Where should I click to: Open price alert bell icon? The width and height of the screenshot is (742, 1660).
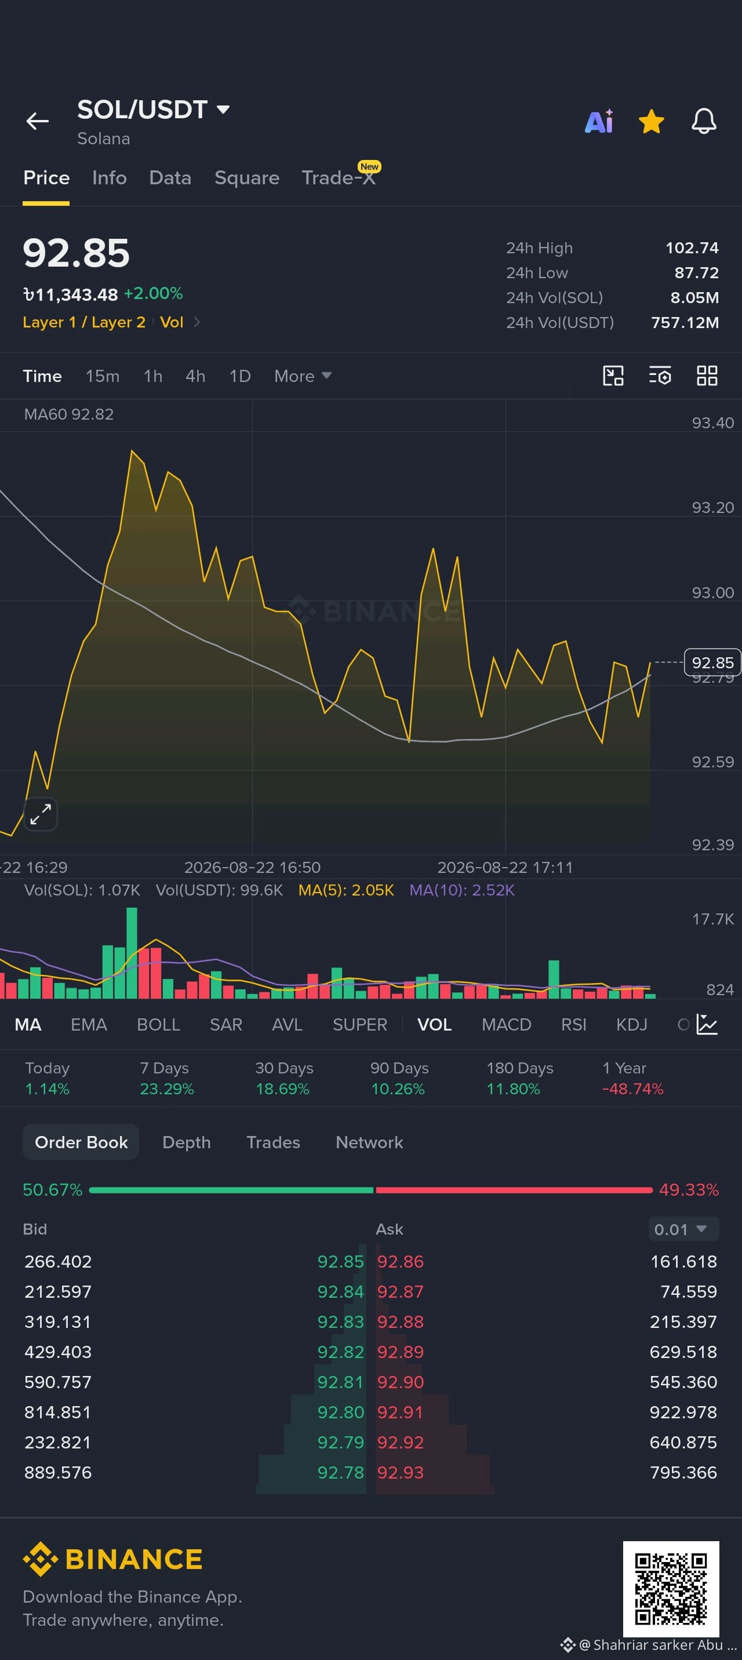click(704, 121)
